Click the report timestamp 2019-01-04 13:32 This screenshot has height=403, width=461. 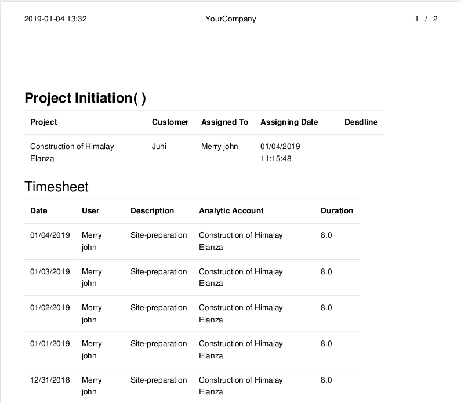55,19
